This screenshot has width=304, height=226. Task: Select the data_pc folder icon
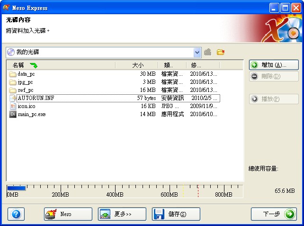tap(13, 74)
